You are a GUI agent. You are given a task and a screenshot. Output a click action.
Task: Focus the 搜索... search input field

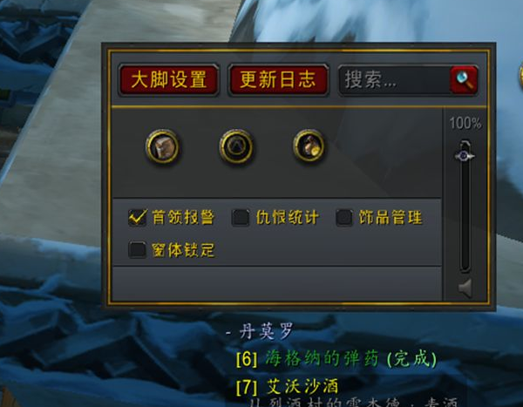[394, 80]
